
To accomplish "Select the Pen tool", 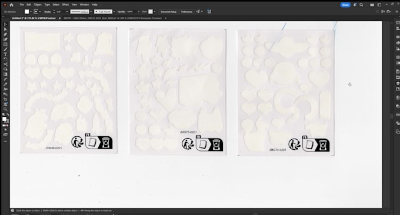I will coord(5,35).
